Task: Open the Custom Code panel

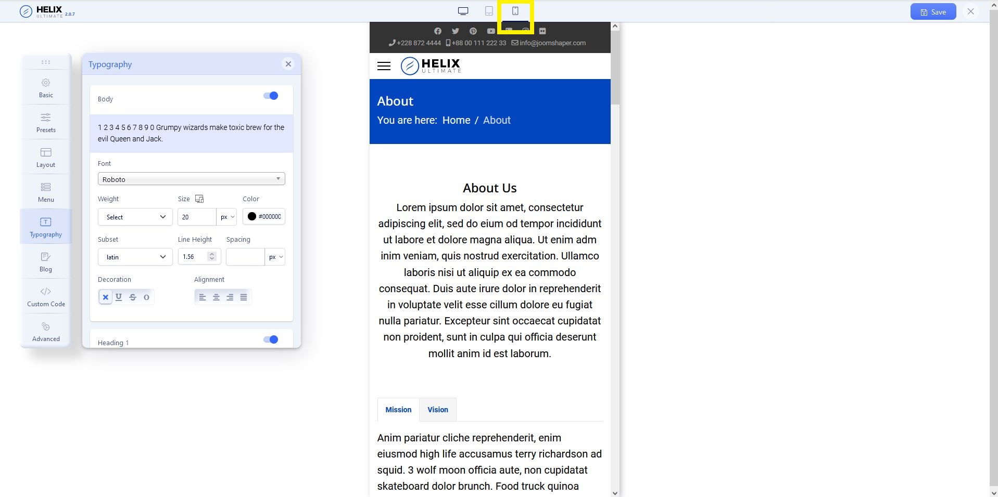Action: tap(45, 295)
